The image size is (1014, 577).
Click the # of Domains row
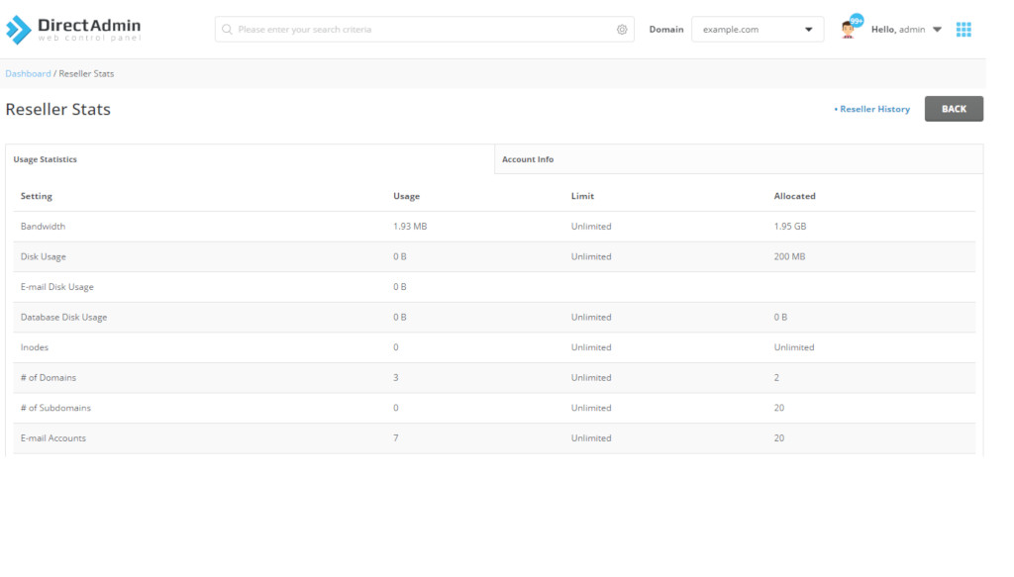(494, 378)
